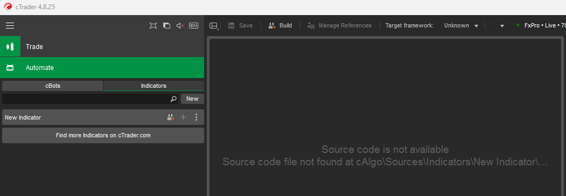Toggle fullscreen mode icon
Image resolution: width=566 pixels, height=196 pixels.
coord(153,26)
